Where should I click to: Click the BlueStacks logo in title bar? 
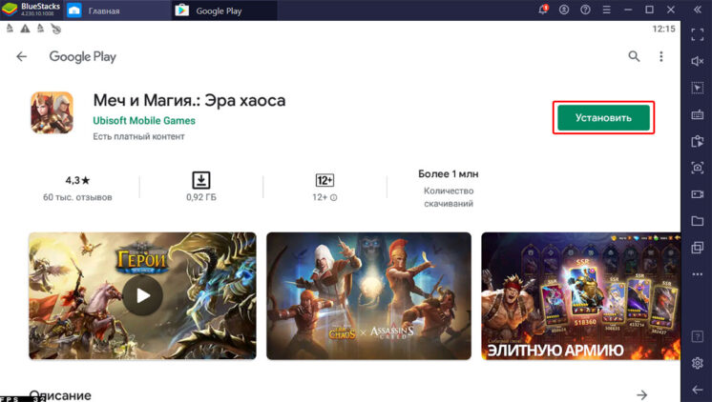point(10,10)
